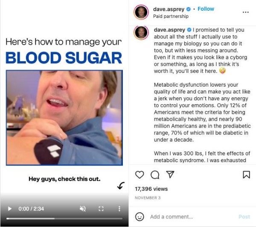Toggle fullscreen video mode
256x227 pixels.
101,209
